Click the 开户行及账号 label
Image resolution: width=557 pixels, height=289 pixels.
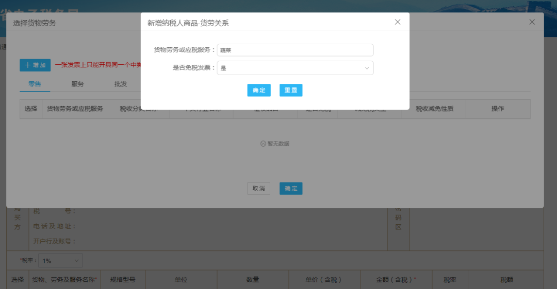pyautogui.click(x=54, y=241)
